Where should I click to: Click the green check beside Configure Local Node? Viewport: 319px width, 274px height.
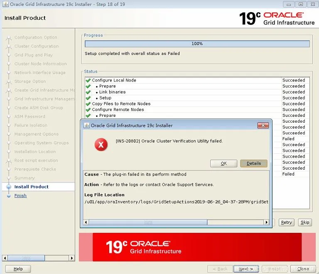point(88,80)
